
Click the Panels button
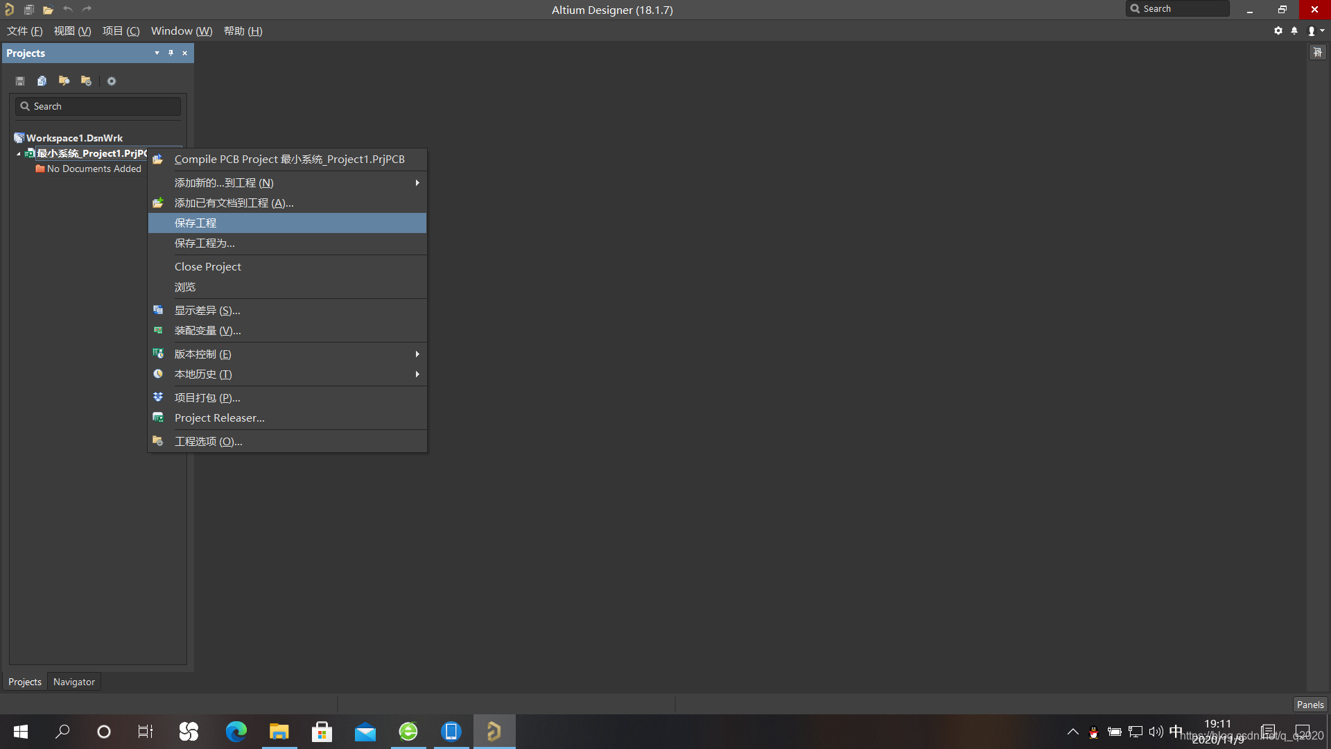pyautogui.click(x=1310, y=705)
